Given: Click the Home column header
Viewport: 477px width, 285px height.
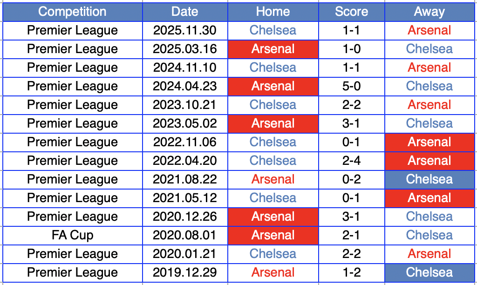Looking at the screenshot, I should tap(273, 12).
